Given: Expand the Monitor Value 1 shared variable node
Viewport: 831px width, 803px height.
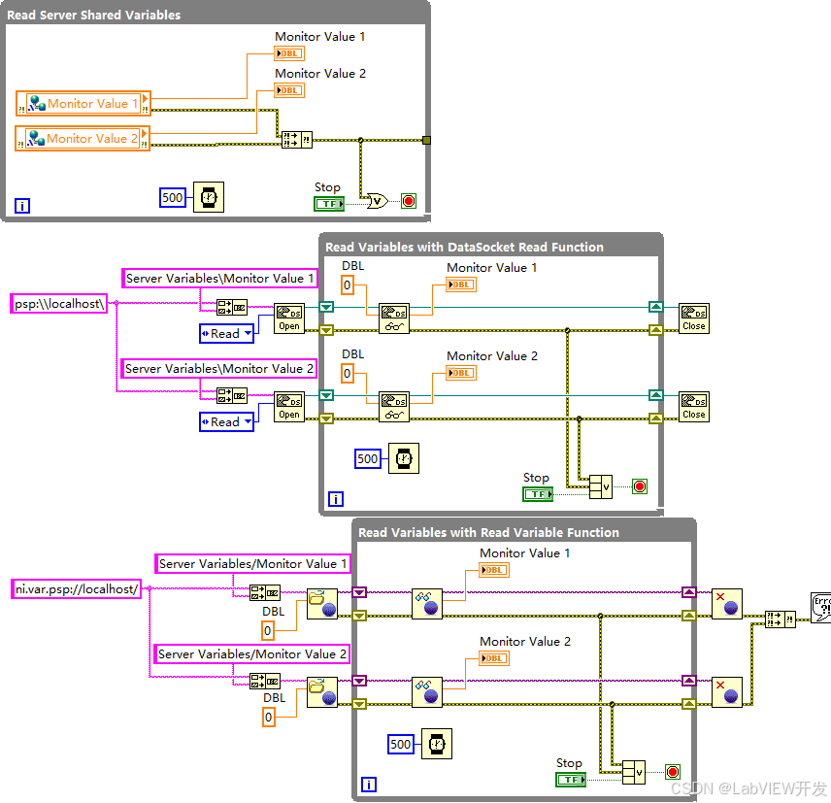Looking at the screenshot, I should pos(83,104).
